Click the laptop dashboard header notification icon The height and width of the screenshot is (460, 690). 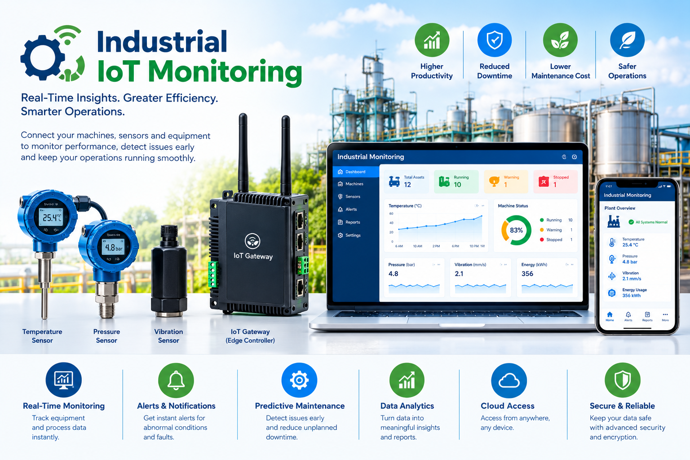point(564,157)
